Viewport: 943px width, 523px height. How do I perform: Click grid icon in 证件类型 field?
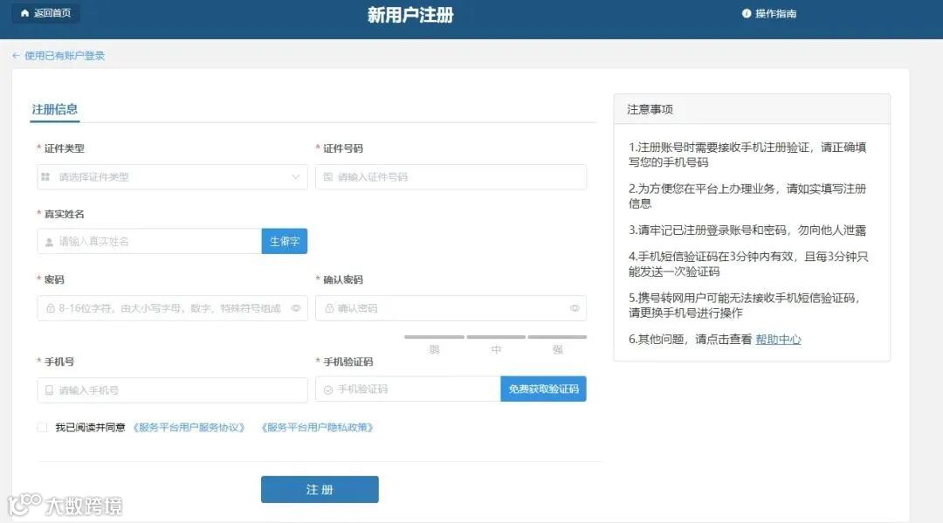click(x=45, y=176)
